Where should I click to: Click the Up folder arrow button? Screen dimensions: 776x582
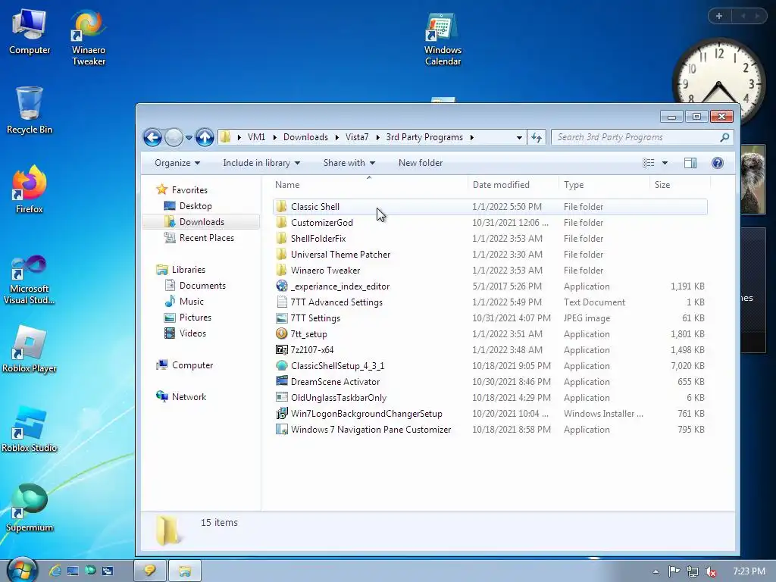point(205,137)
